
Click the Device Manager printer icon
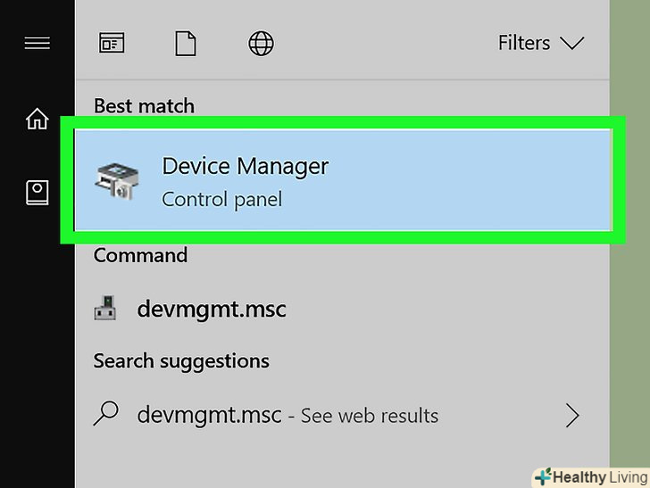tap(117, 181)
